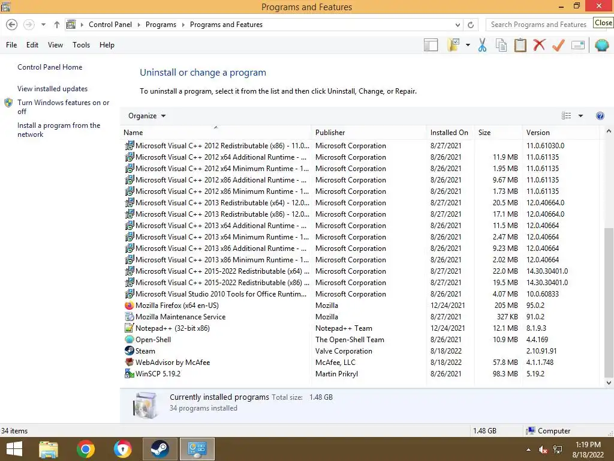Click the muted volume tray icon
Screen dimensions: 614x461
pyautogui.click(x=543, y=450)
